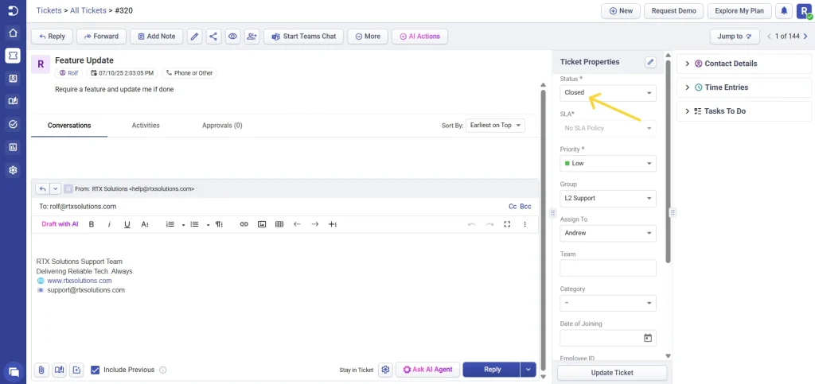Switch to the Approvals (0) tab
Screen dimensions: 815x384
(x=222, y=126)
